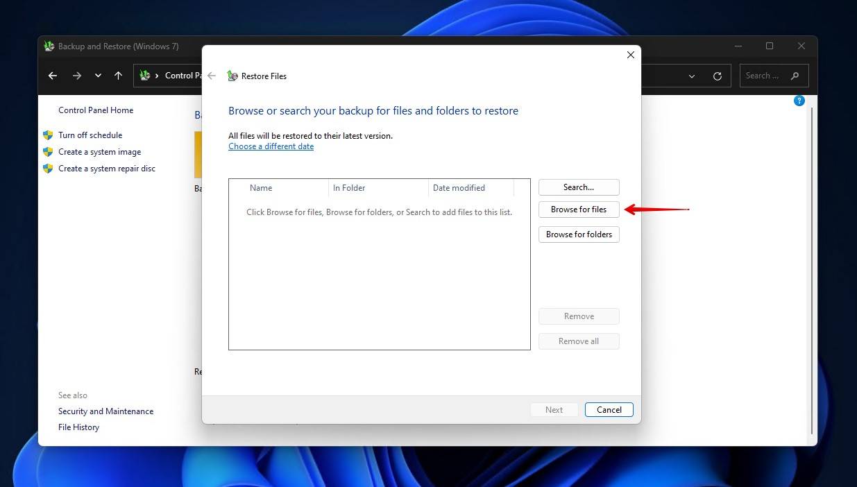Click the Browse for folders button

pos(579,234)
